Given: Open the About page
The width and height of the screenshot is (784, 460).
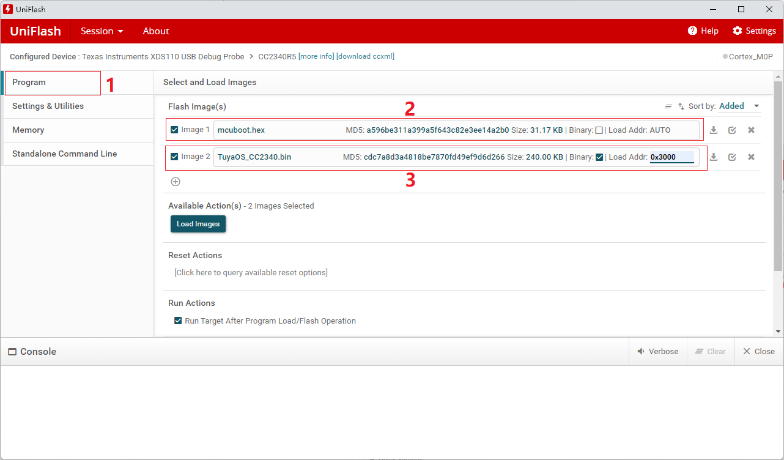Looking at the screenshot, I should point(156,31).
